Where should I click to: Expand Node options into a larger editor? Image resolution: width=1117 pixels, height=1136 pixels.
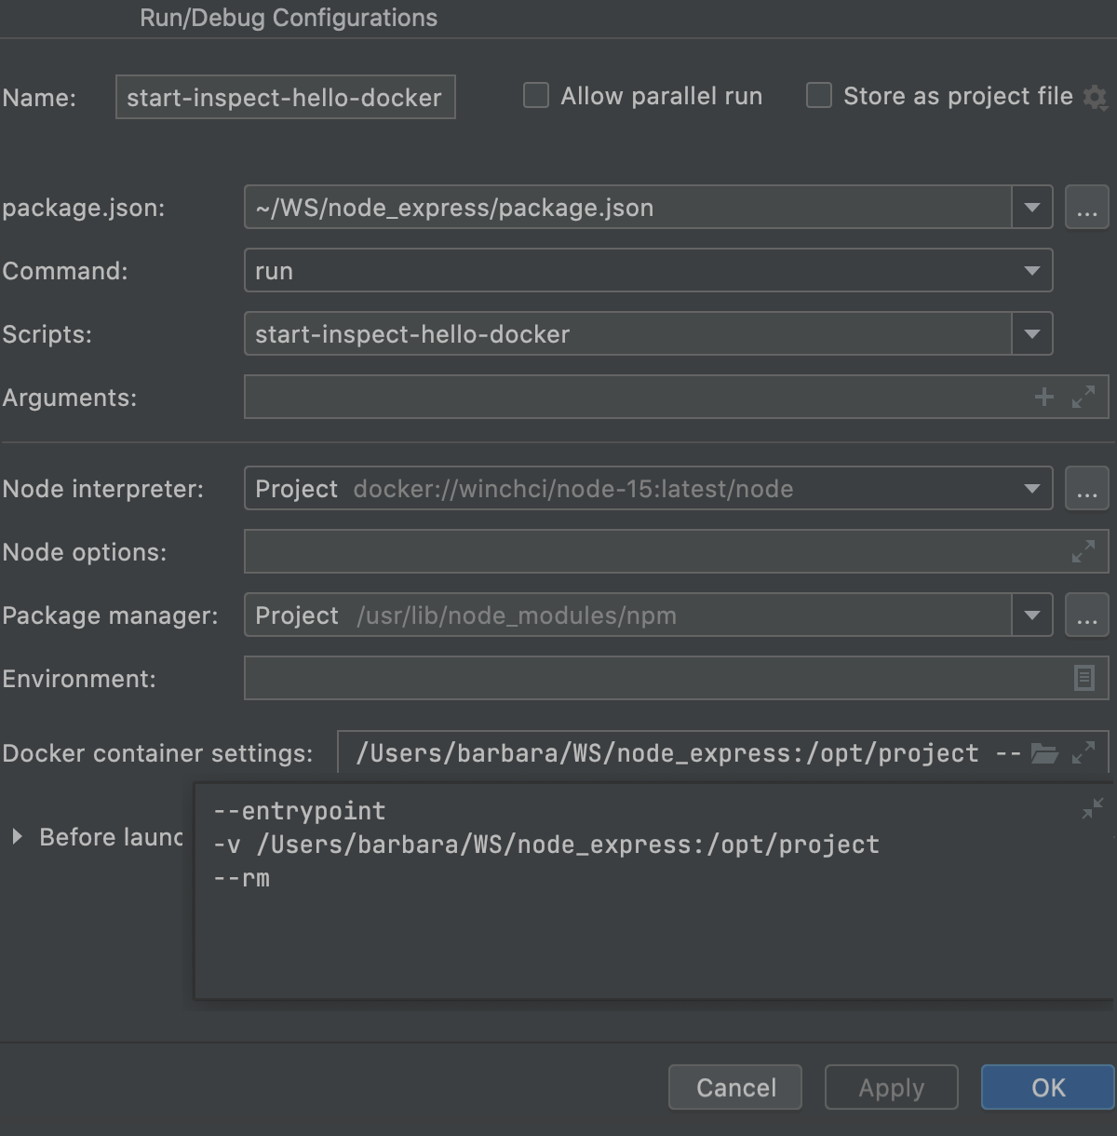[x=1083, y=551]
